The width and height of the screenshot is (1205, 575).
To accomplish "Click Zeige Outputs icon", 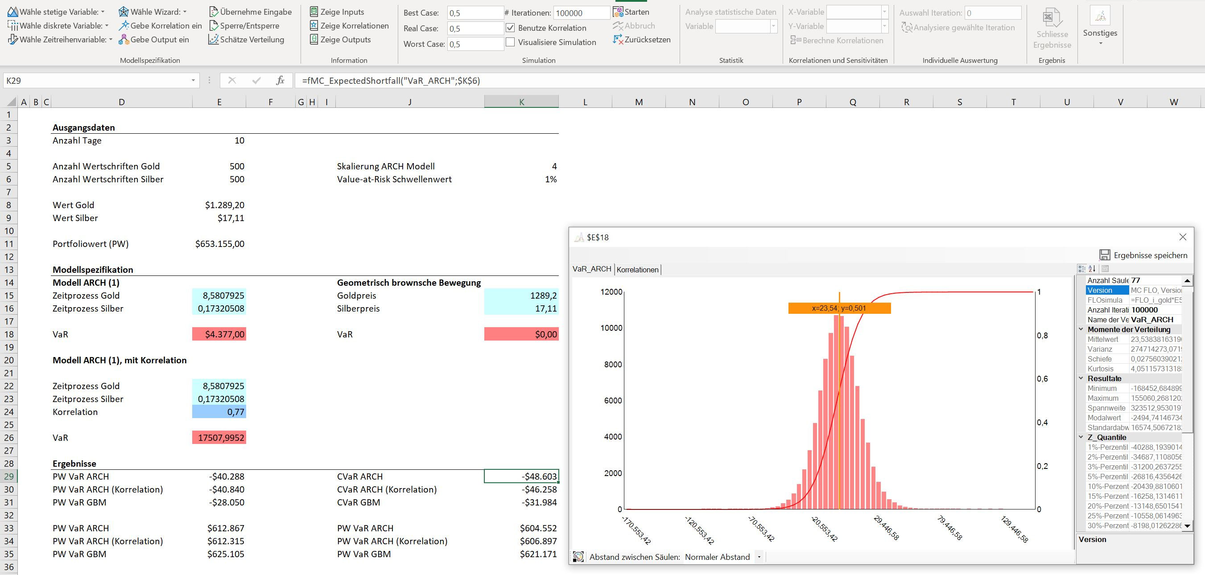I will pyautogui.click(x=314, y=40).
